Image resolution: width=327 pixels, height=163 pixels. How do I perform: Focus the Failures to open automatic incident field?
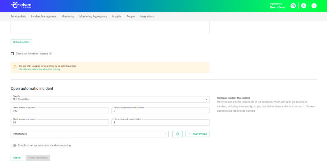click(160, 111)
